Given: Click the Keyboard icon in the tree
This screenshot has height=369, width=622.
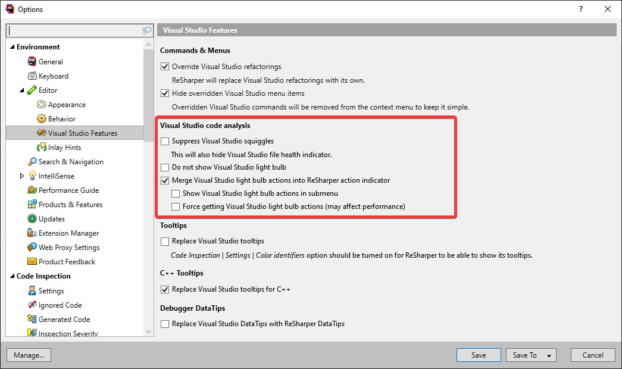Looking at the screenshot, I should click(32, 76).
